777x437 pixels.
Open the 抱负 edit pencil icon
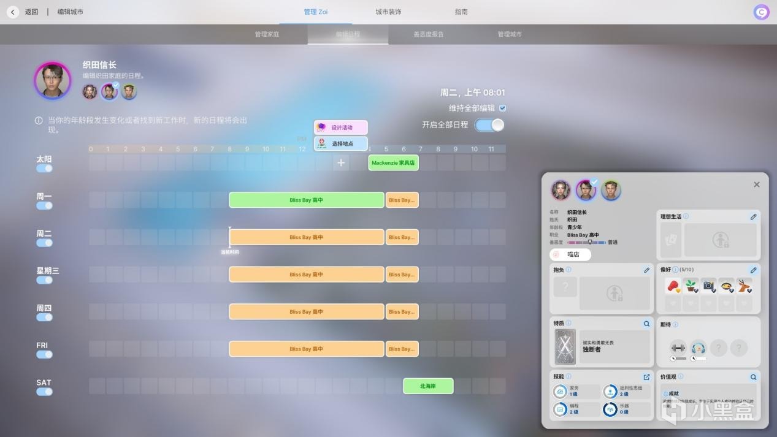646,270
